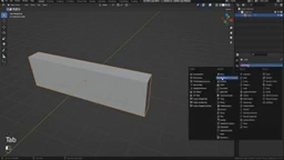Open the Object menu in viewport header
This screenshot has height=160, width=284.
(45, 5)
